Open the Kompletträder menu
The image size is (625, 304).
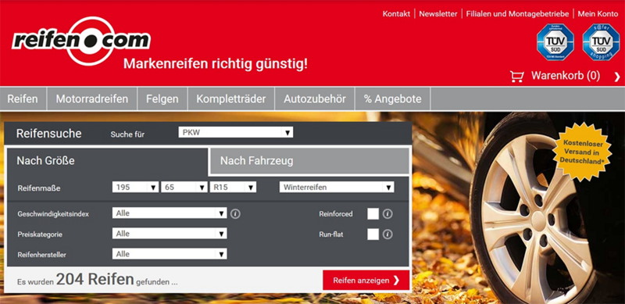tap(230, 99)
